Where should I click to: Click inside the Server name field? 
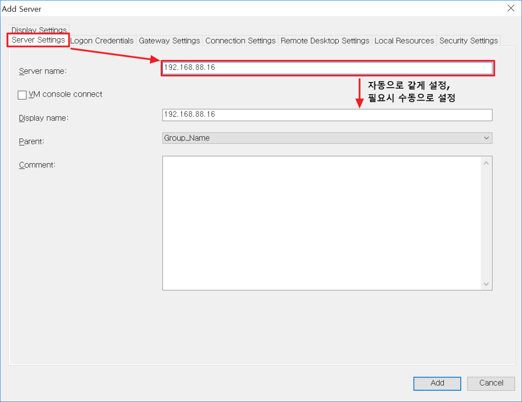click(x=327, y=68)
